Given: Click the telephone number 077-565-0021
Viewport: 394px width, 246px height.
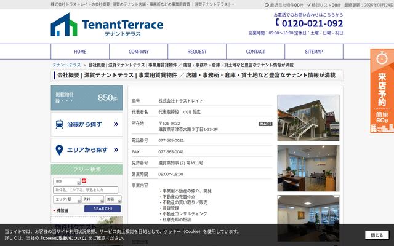Looking at the screenshot, I should 171,140.
